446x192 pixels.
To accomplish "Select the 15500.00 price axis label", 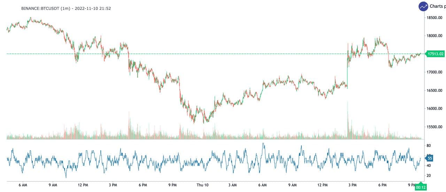I will pos(436,127).
